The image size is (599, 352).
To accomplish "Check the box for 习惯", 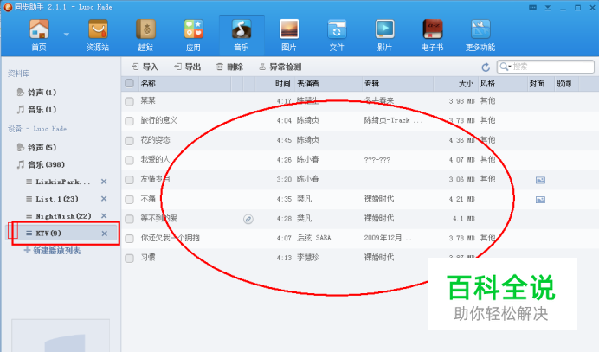I will pyautogui.click(x=130, y=258).
